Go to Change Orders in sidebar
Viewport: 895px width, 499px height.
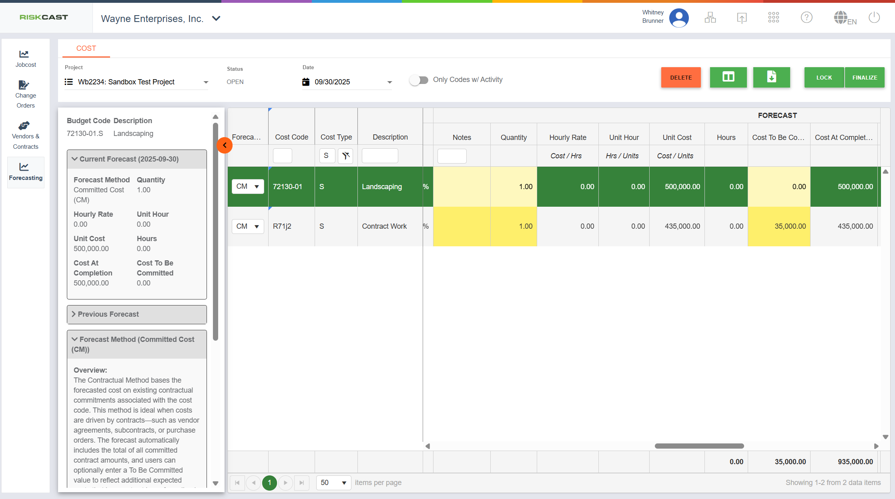click(x=26, y=94)
